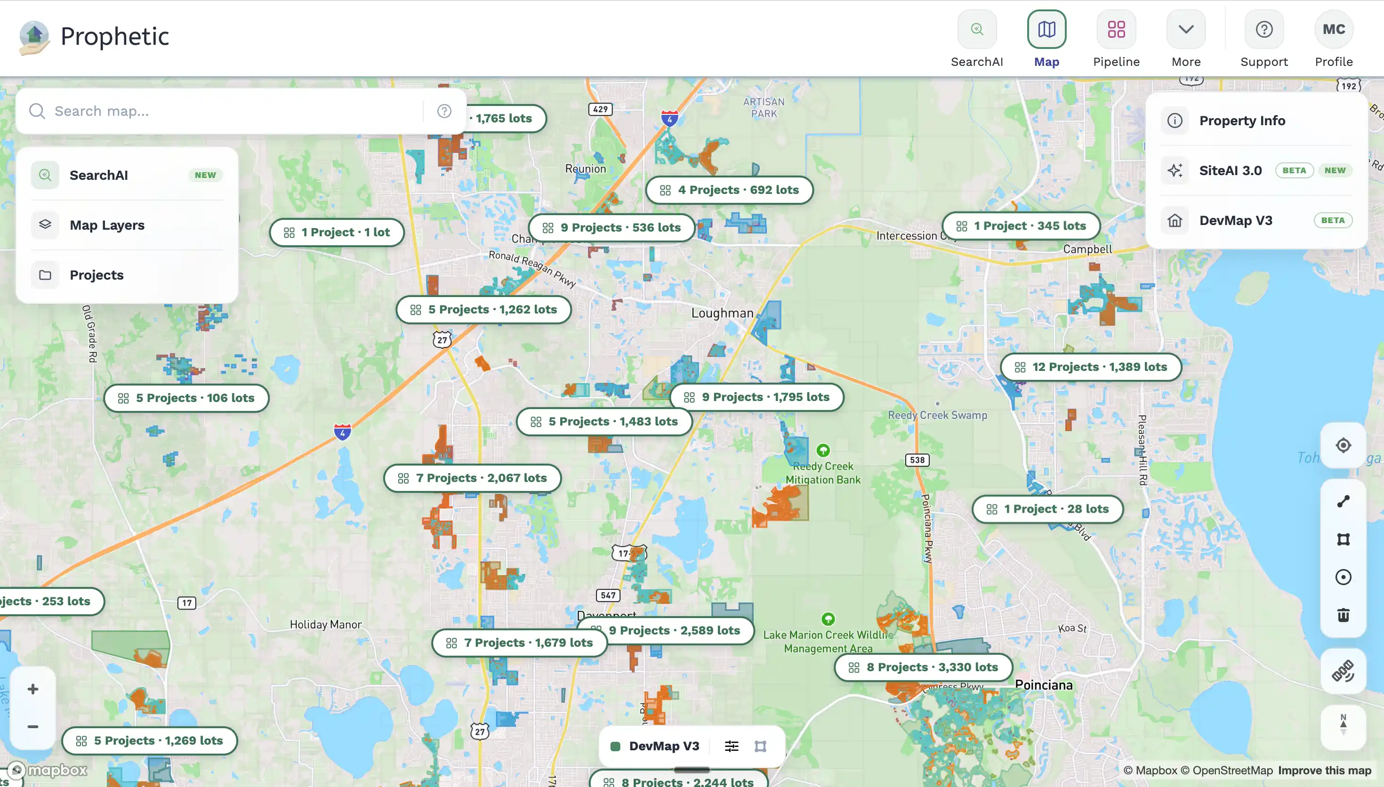Zoom in with the plus button
This screenshot has width=1384, height=787.
(33, 689)
